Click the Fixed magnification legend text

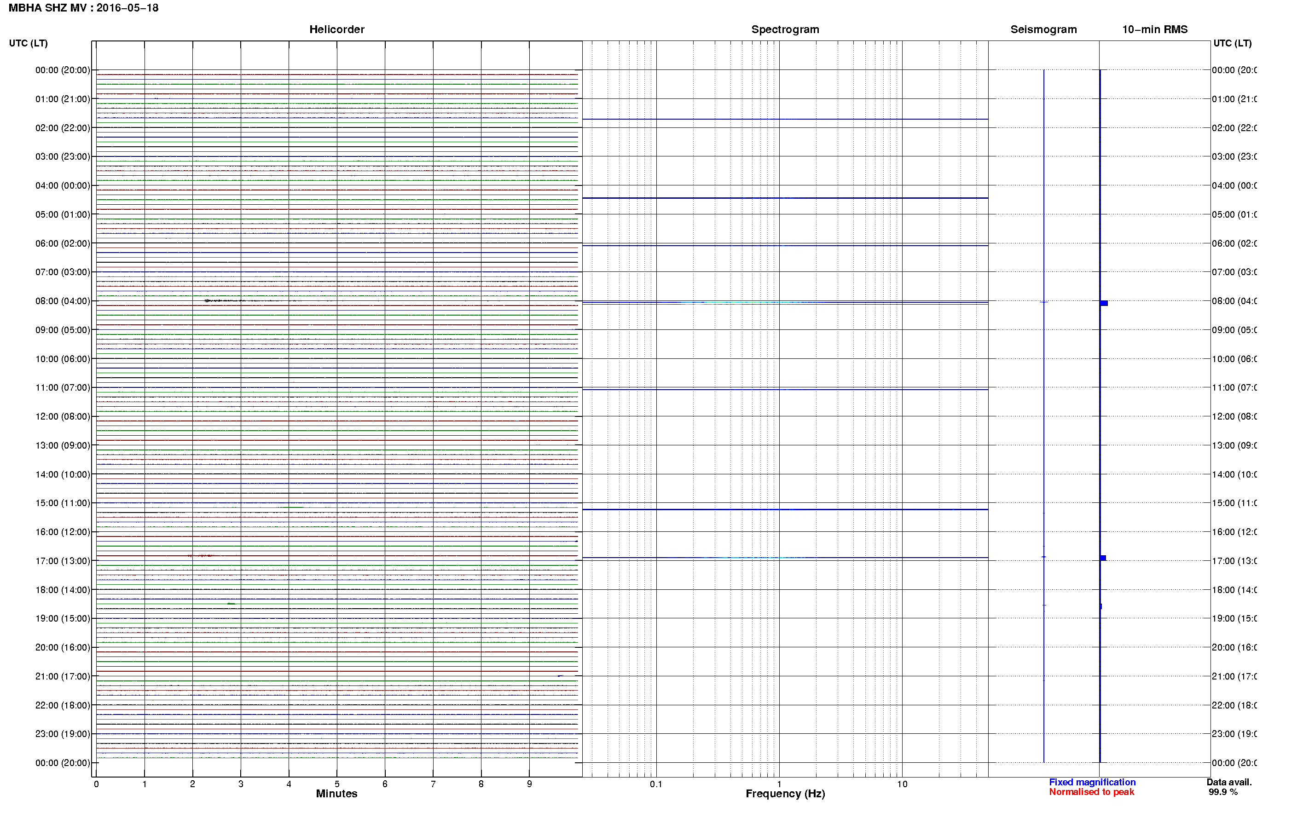coord(1092,783)
